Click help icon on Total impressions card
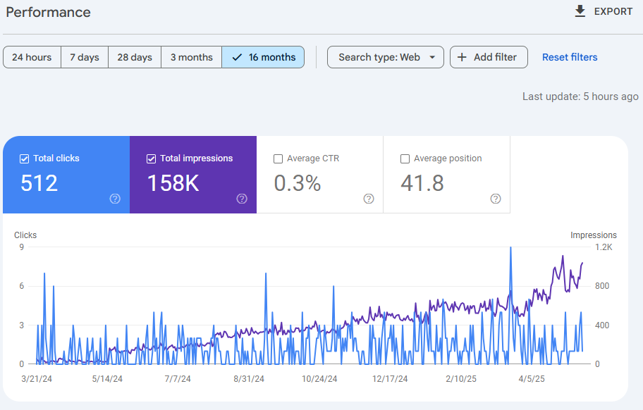Image resolution: width=643 pixels, height=410 pixels. coord(241,199)
